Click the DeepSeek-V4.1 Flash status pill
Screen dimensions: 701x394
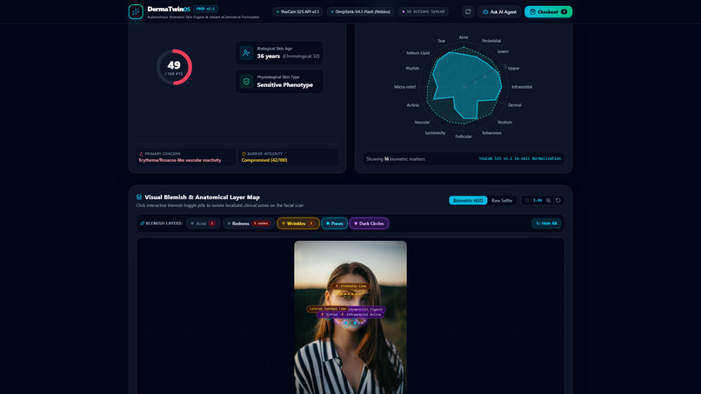[360, 11]
